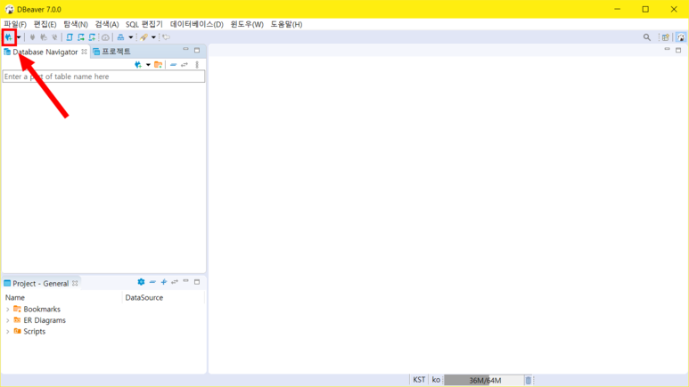Expand the ER Diagrams folder
The image size is (689, 387).
click(7, 320)
